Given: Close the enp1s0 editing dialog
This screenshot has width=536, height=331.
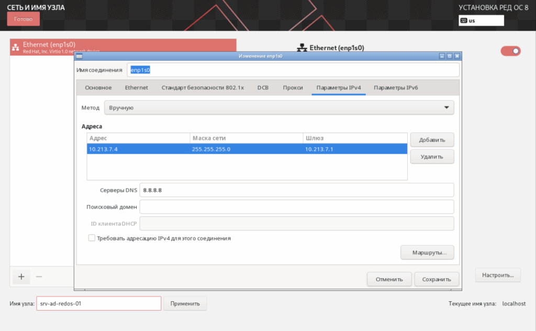Looking at the screenshot, I should pyautogui.click(x=457, y=55).
